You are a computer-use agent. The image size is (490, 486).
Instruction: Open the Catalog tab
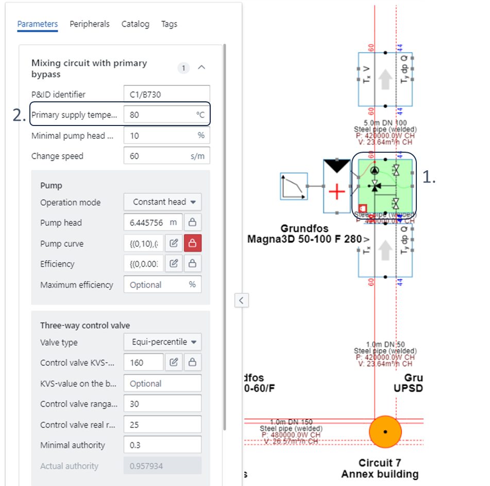(x=136, y=24)
